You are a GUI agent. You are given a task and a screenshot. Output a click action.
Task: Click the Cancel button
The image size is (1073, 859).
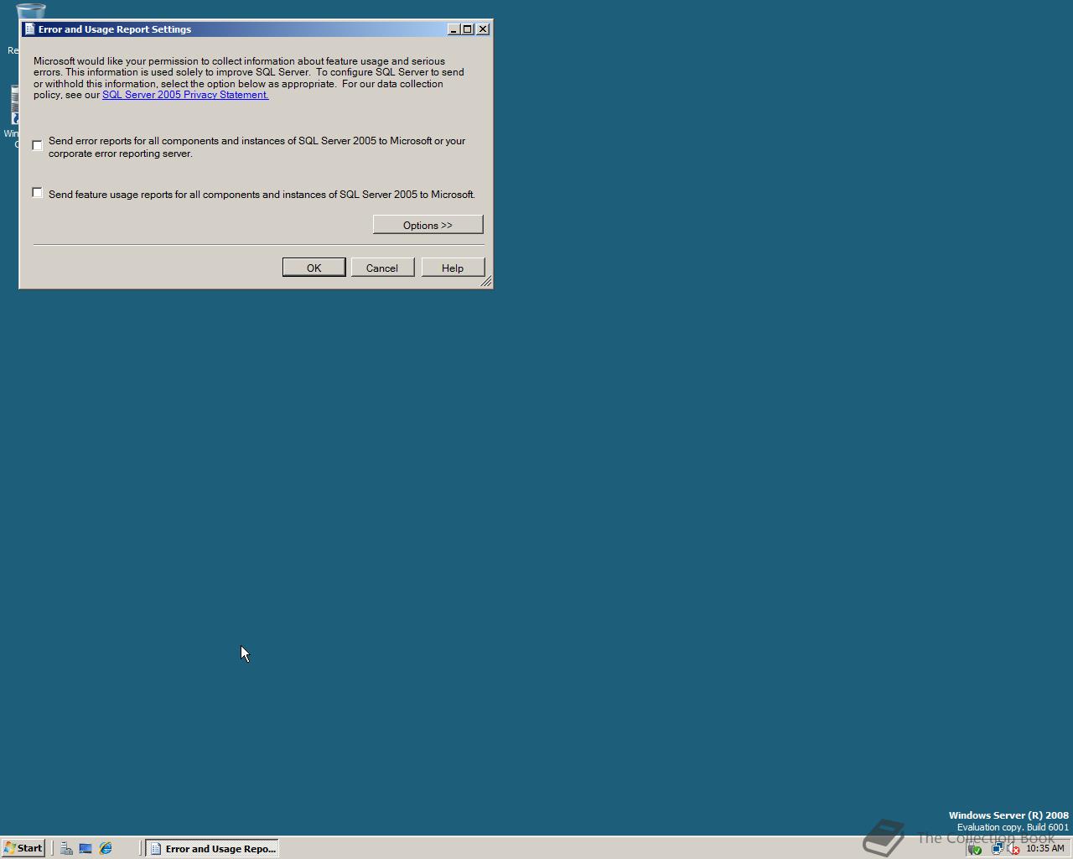[382, 268]
